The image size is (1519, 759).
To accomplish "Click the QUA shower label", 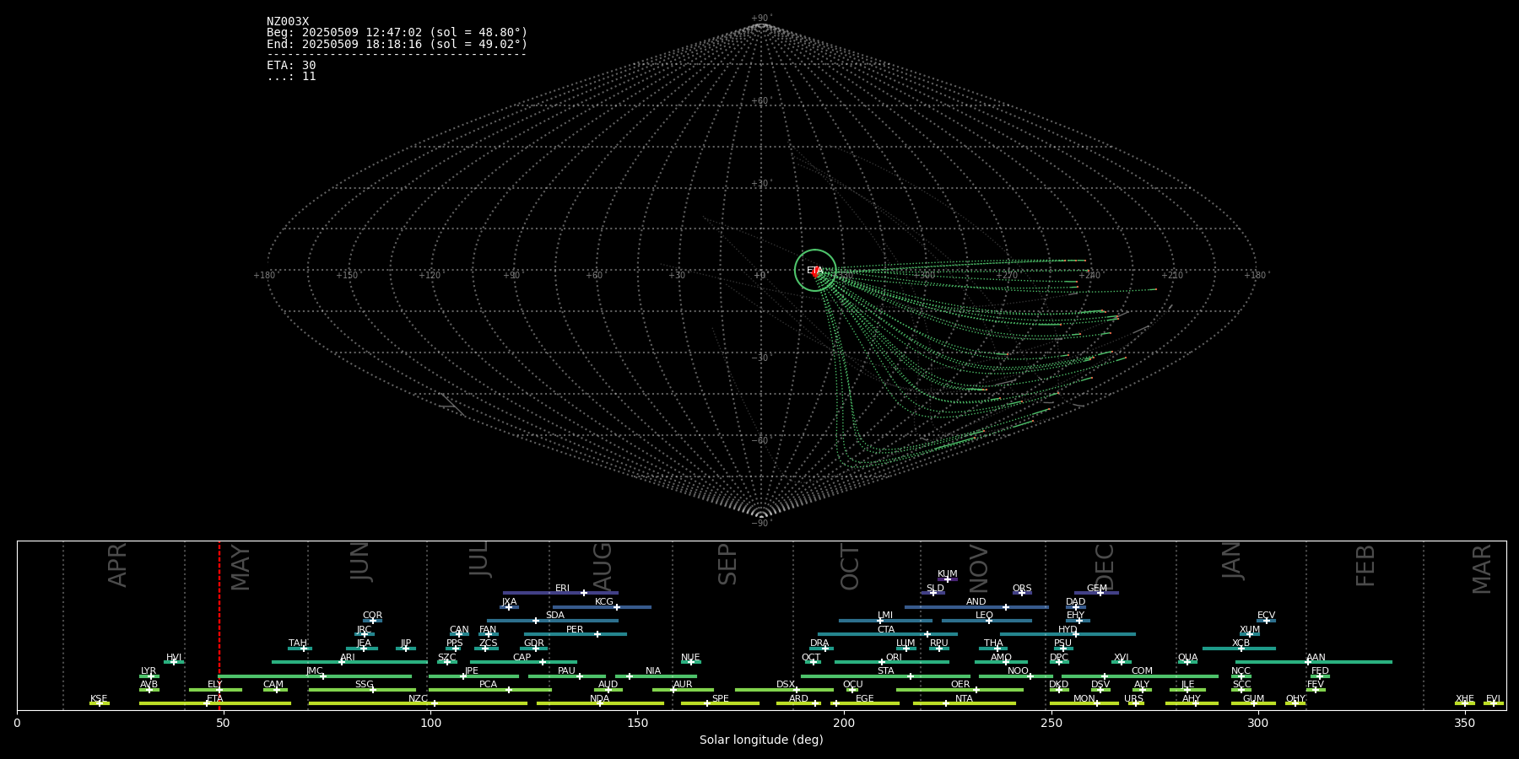I will pyautogui.click(x=1187, y=657).
